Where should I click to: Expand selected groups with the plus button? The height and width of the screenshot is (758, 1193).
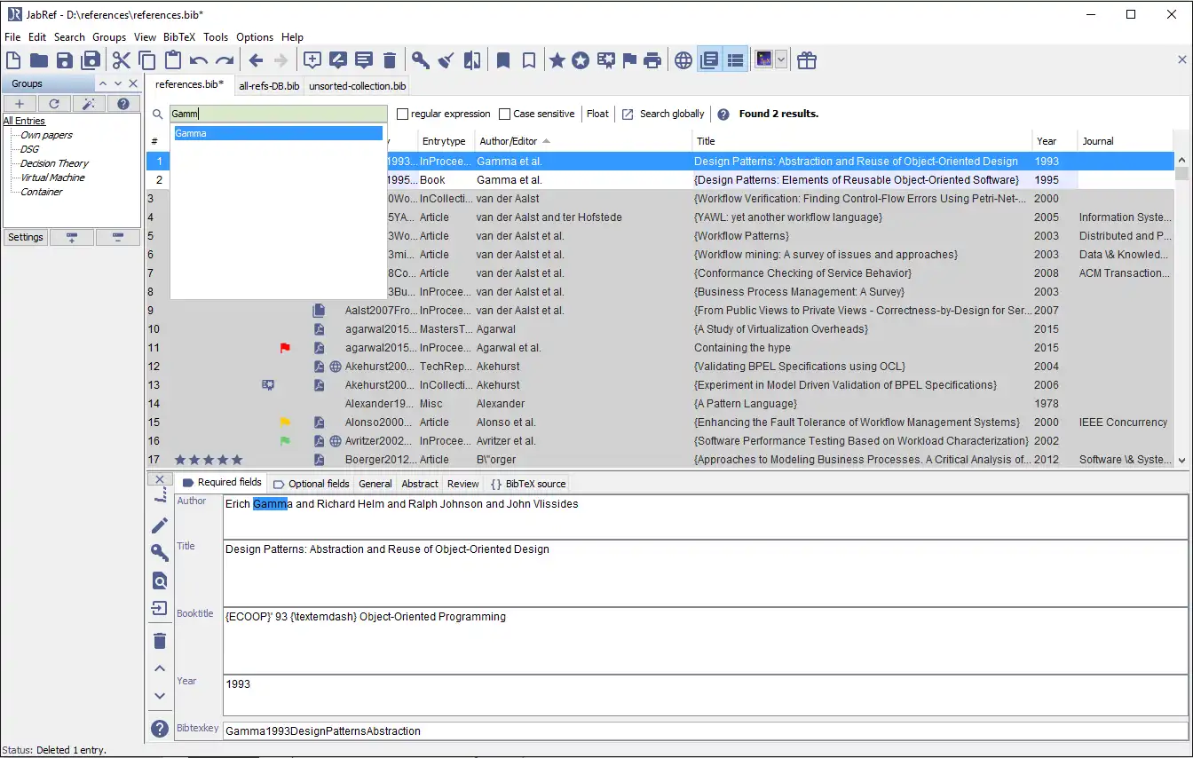click(x=72, y=237)
